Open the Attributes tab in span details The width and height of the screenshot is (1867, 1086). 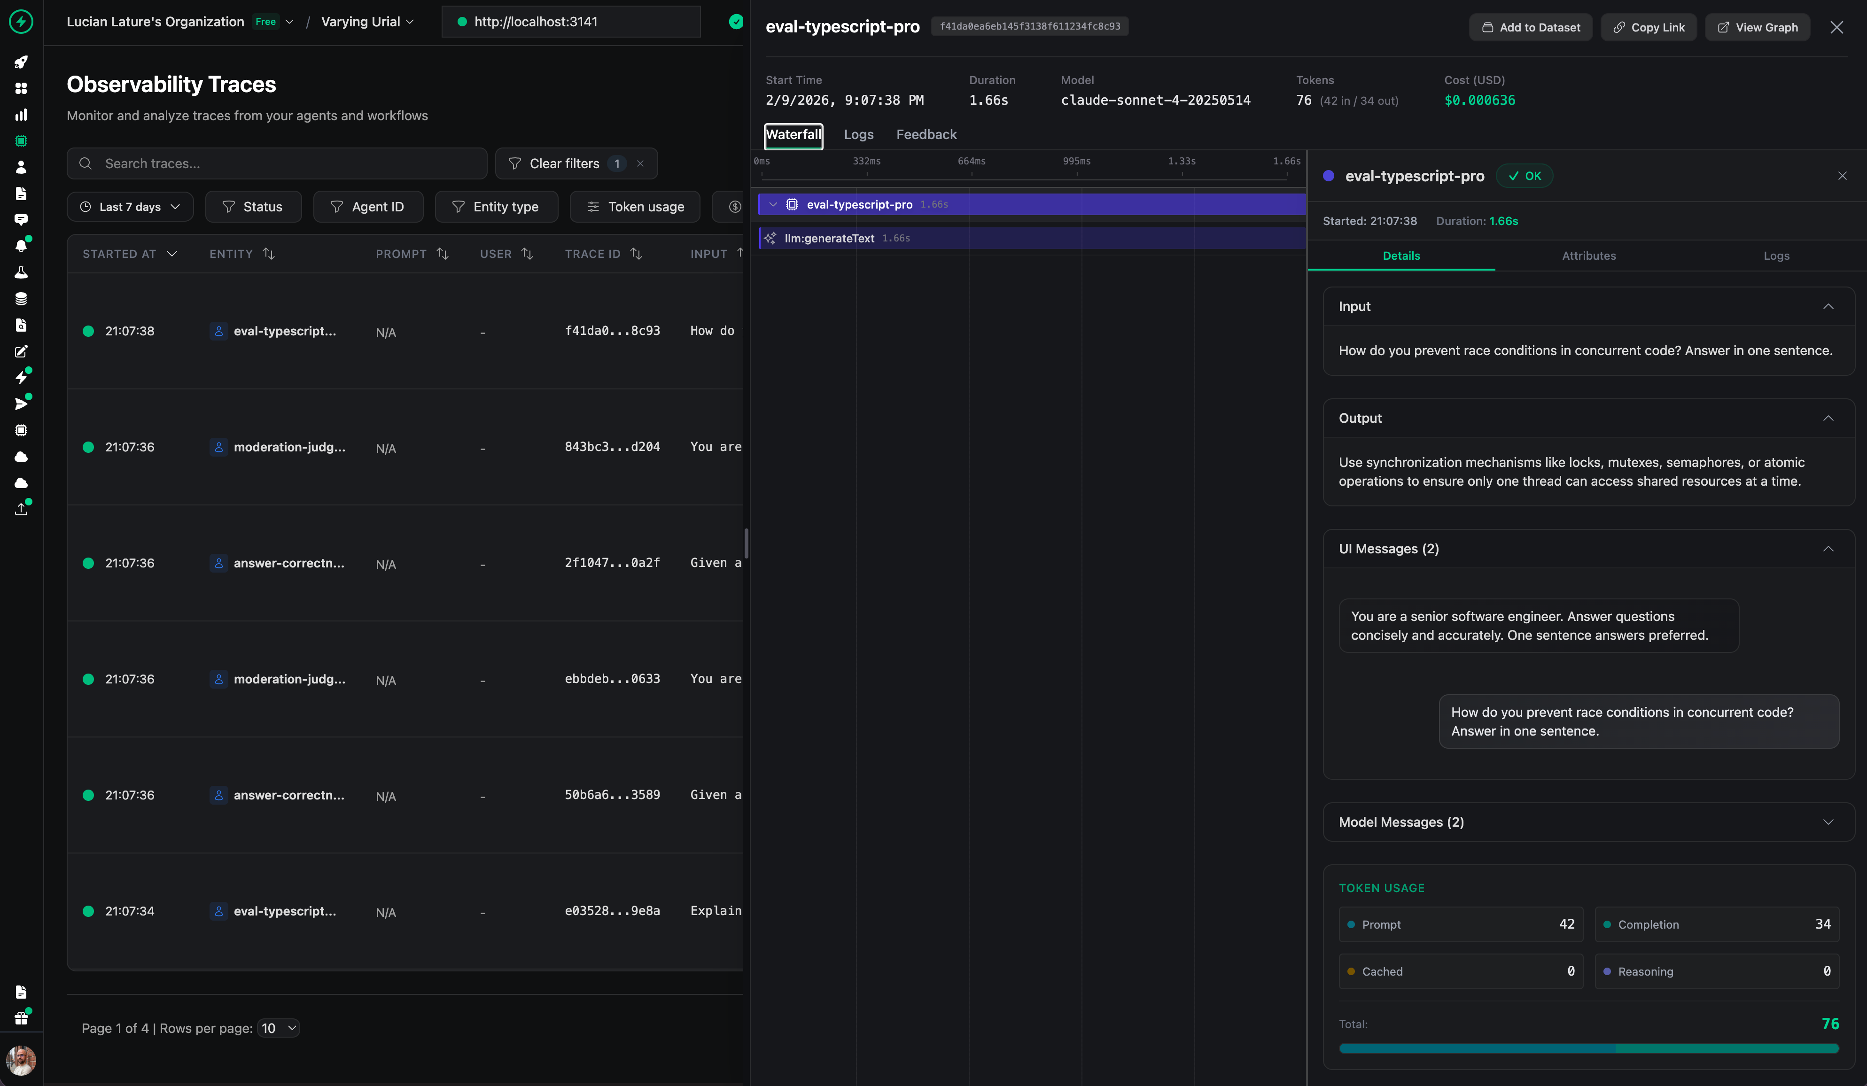[x=1588, y=256]
